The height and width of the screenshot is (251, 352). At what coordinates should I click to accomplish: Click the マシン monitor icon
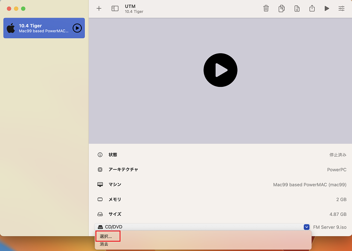[100, 184]
